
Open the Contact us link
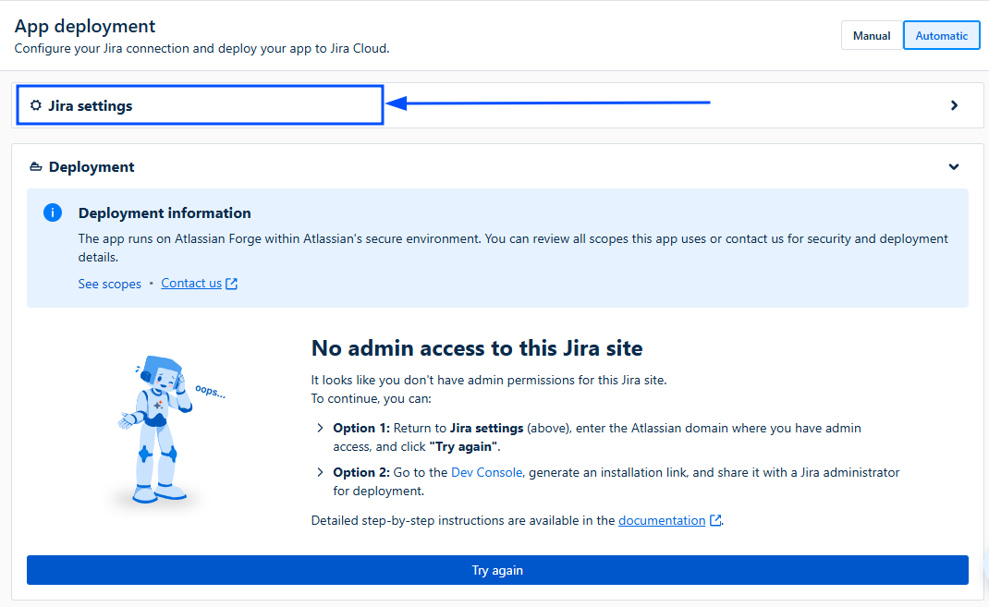pyautogui.click(x=191, y=283)
